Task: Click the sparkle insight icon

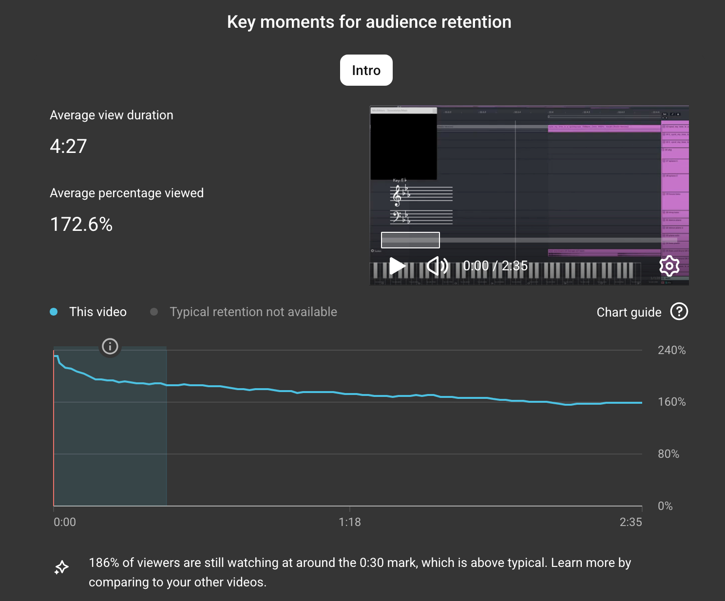Action: click(61, 567)
